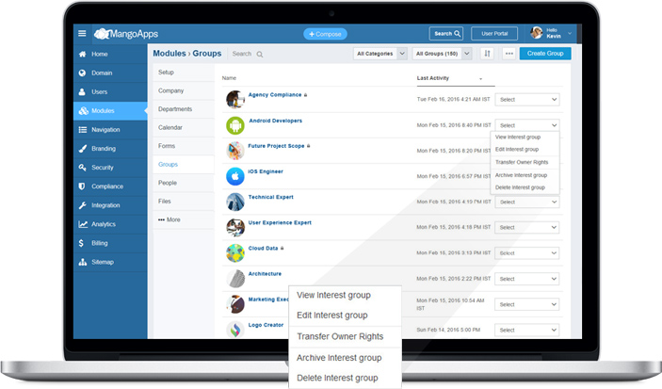Click Kevin's profile avatar

pyautogui.click(x=536, y=33)
